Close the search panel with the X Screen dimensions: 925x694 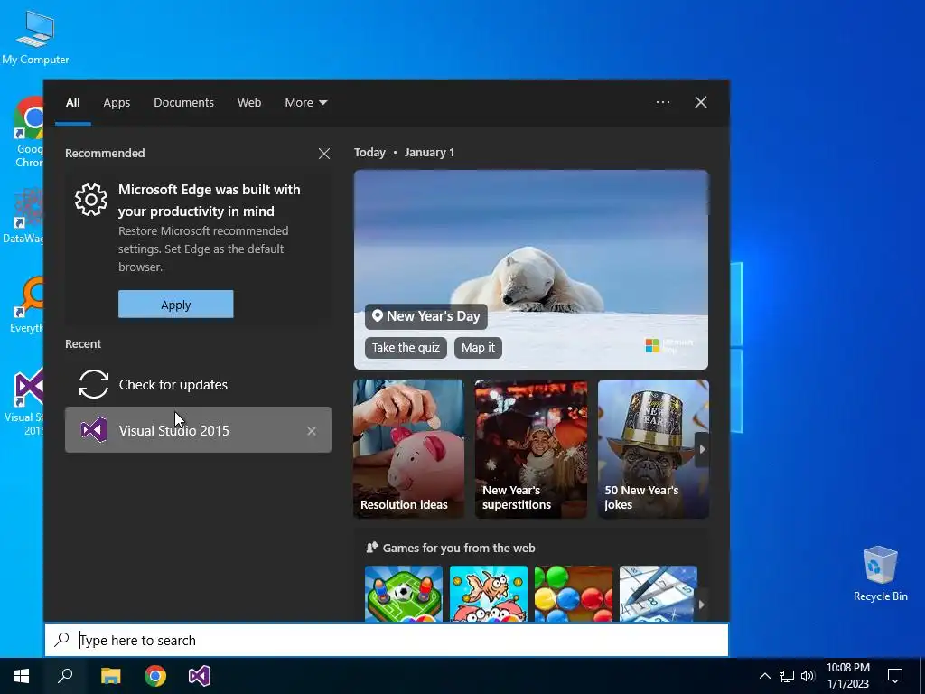pos(701,102)
